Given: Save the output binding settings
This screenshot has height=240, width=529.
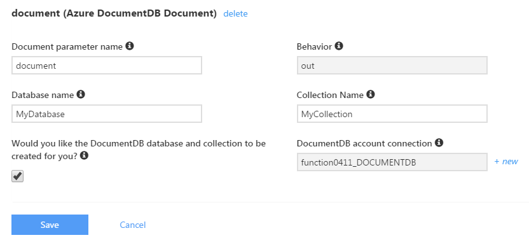Looking at the screenshot, I should 50,225.
